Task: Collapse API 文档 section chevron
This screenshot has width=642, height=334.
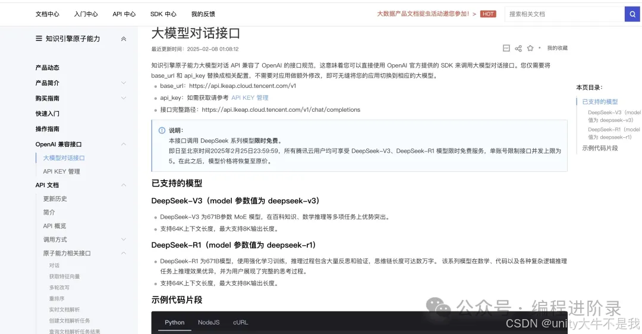Action: click(124, 185)
